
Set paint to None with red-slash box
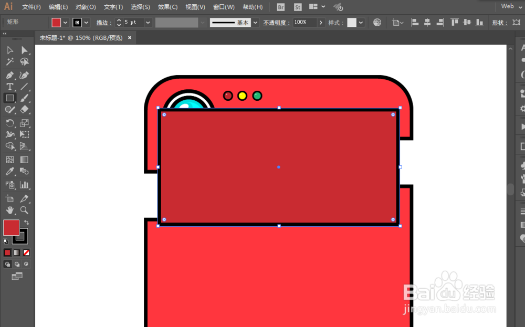[26, 252]
